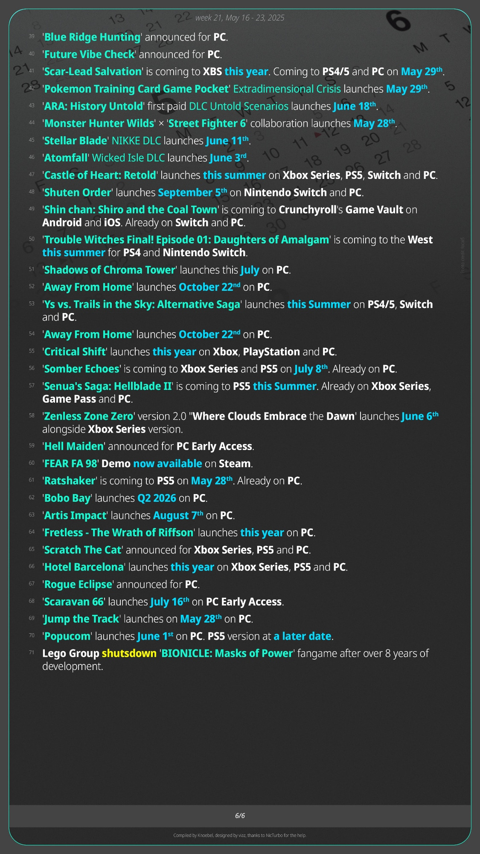Click the 'June 3rd' release date
This screenshot has width=480, height=854.
point(228,158)
